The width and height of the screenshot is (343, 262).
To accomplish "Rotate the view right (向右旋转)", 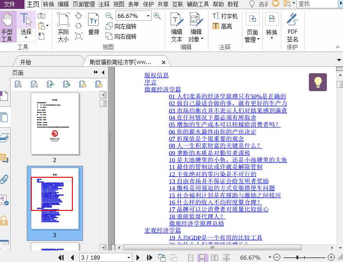I will click(121, 36).
